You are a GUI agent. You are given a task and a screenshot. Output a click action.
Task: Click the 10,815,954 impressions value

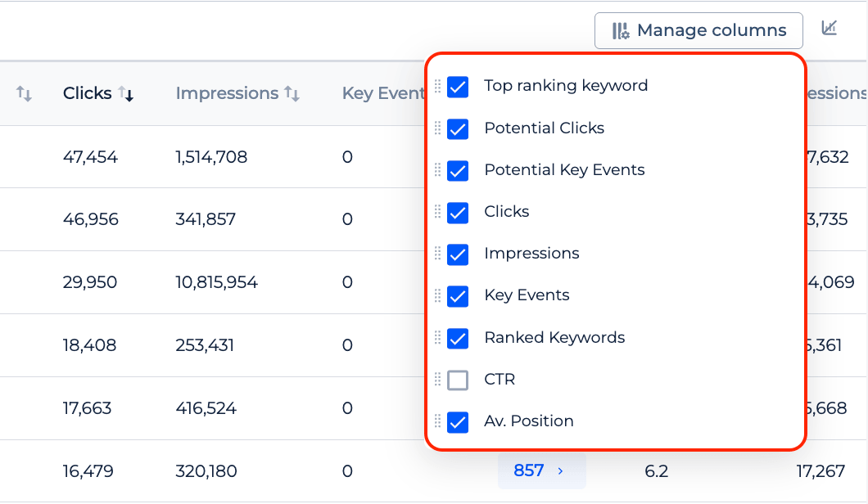(x=216, y=283)
